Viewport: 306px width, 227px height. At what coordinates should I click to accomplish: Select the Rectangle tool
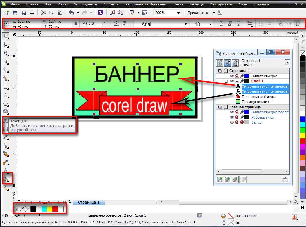pos(6,87)
